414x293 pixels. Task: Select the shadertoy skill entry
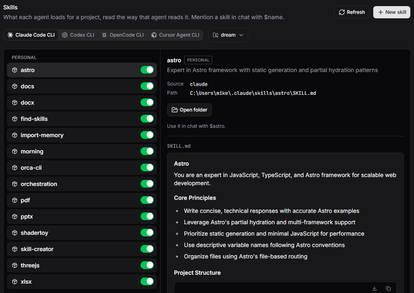tap(82, 233)
